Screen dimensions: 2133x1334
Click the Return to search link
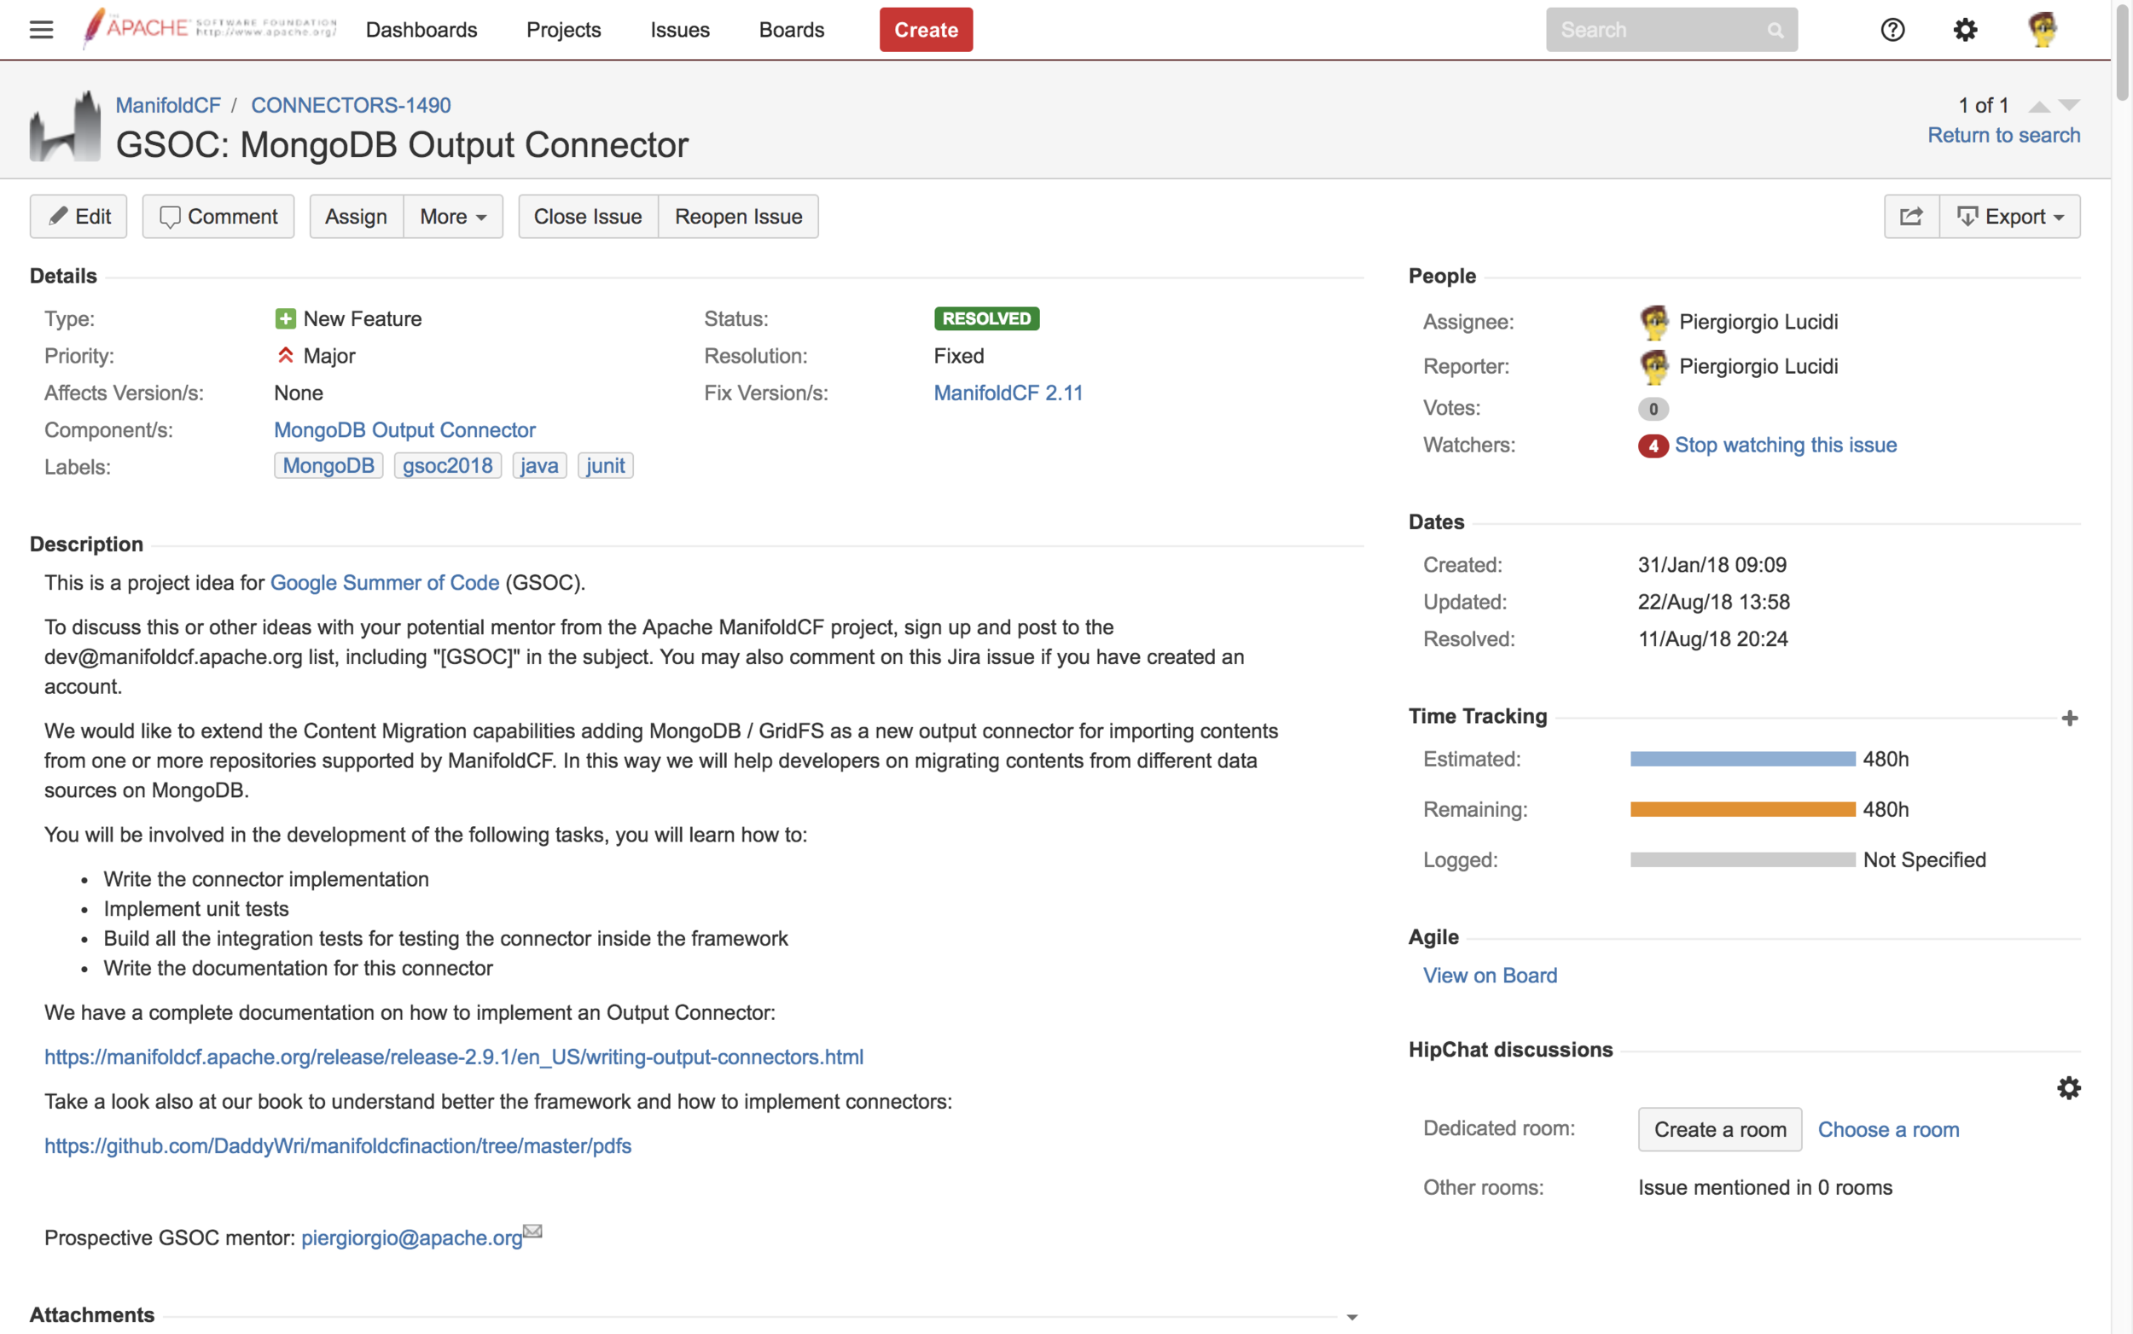point(2003,135)
